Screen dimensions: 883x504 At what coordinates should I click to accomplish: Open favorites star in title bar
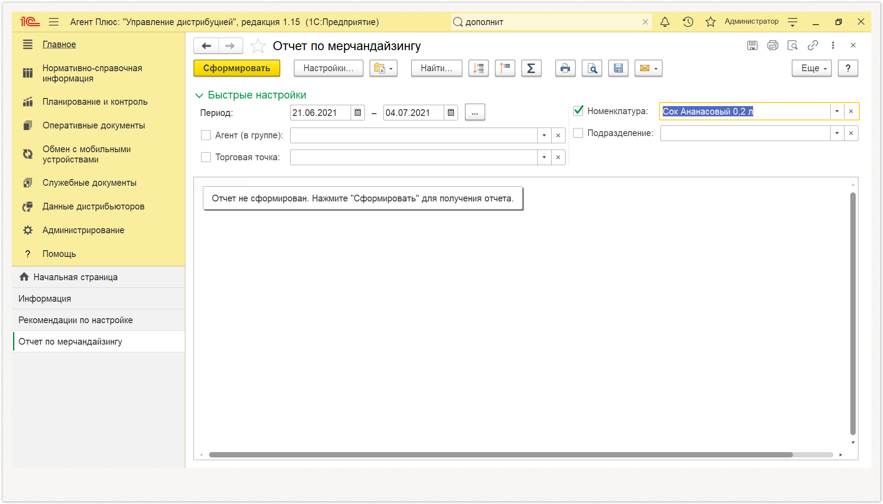click(x=711, y=21)
